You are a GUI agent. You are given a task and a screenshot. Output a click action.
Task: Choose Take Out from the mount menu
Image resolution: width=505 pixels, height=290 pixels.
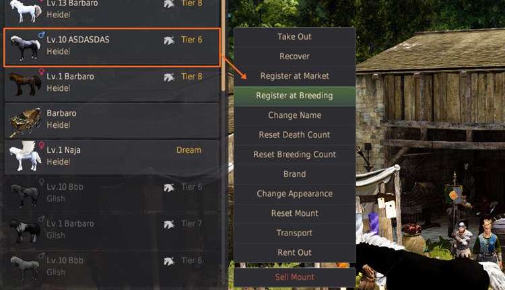(x=294, y=37)
